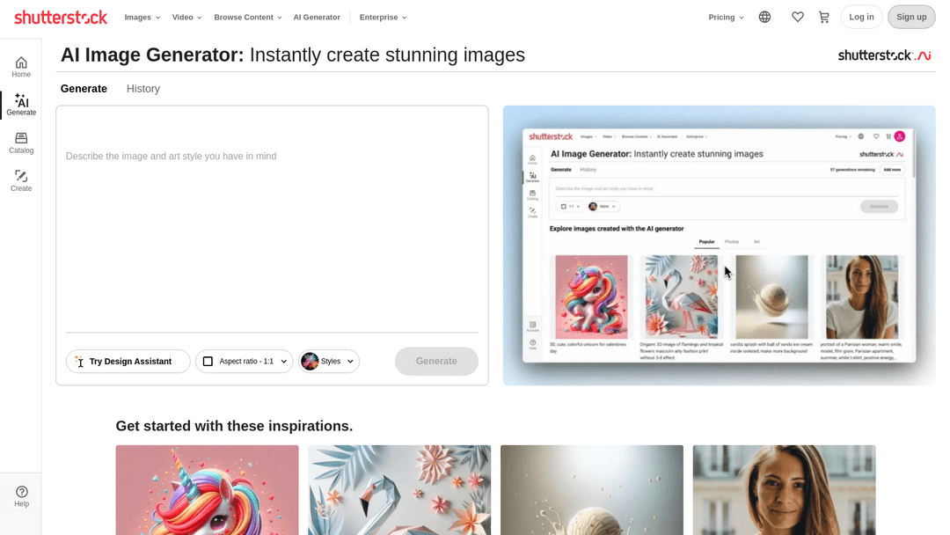Open the Create sidebar icon
This screenshot has width=950, height=535.
tap(21, 180)
